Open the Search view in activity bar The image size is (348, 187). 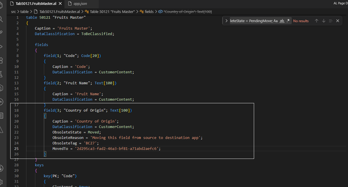click(x=1, y=19)
